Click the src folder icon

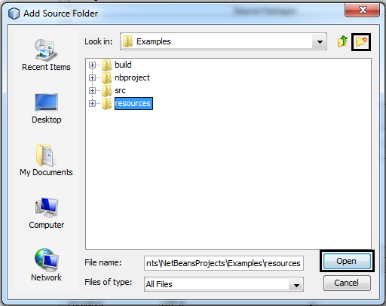(106, 90)
